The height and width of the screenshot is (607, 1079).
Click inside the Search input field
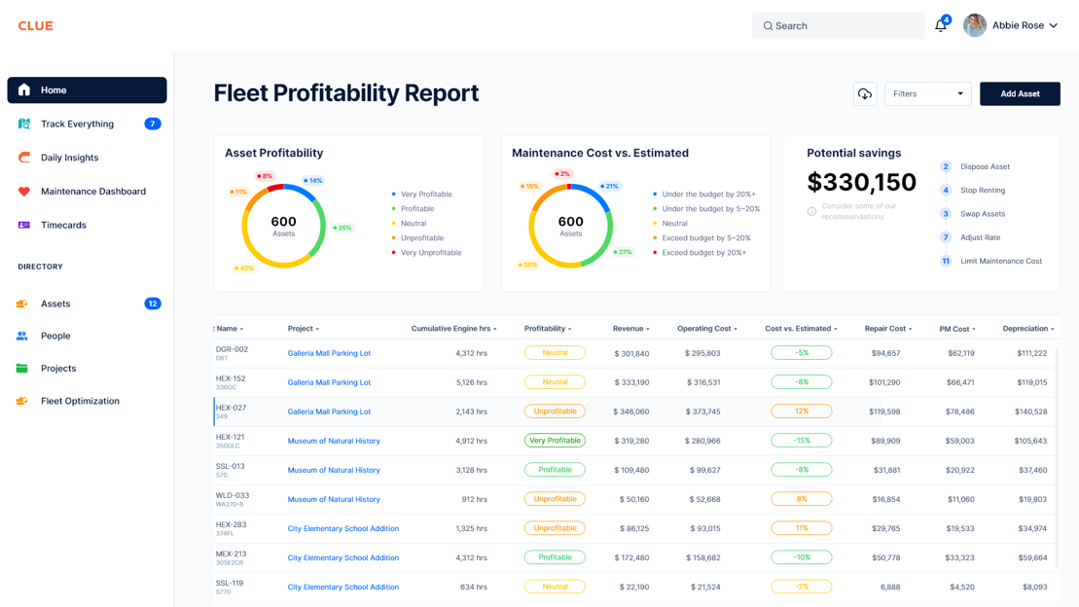click(x=837, y=25)
